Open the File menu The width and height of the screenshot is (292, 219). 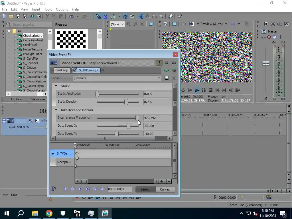coord(5,9)
